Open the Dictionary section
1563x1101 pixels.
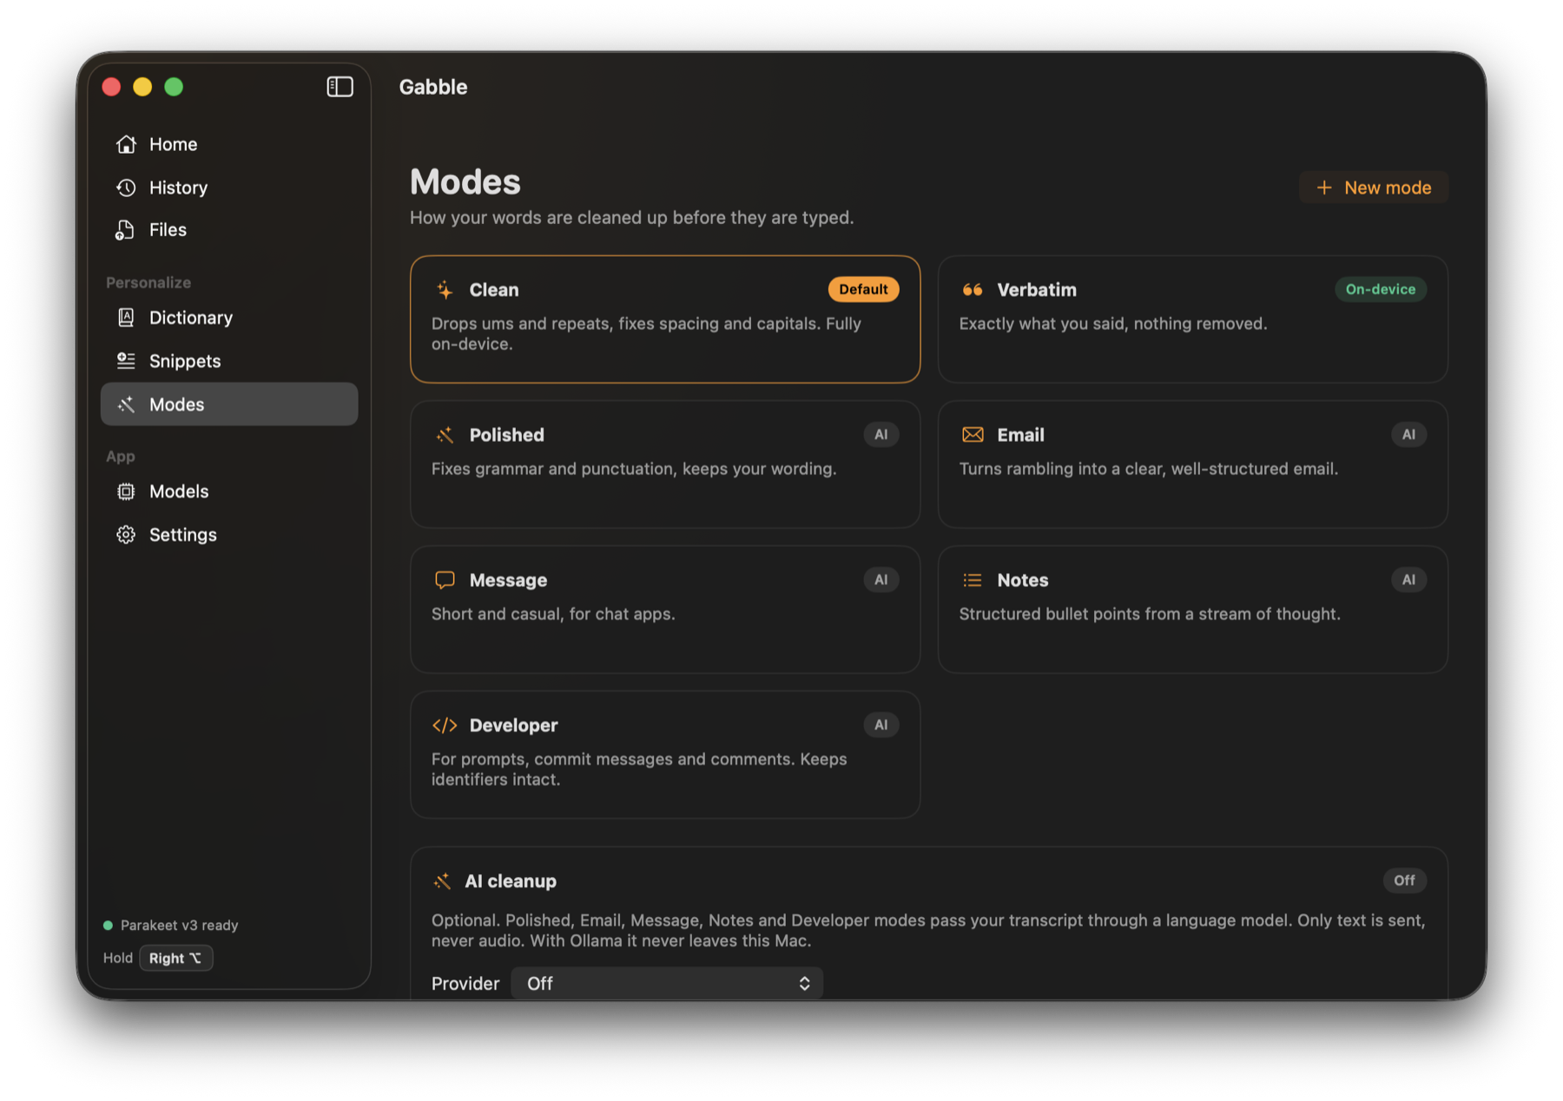(229, 318)
